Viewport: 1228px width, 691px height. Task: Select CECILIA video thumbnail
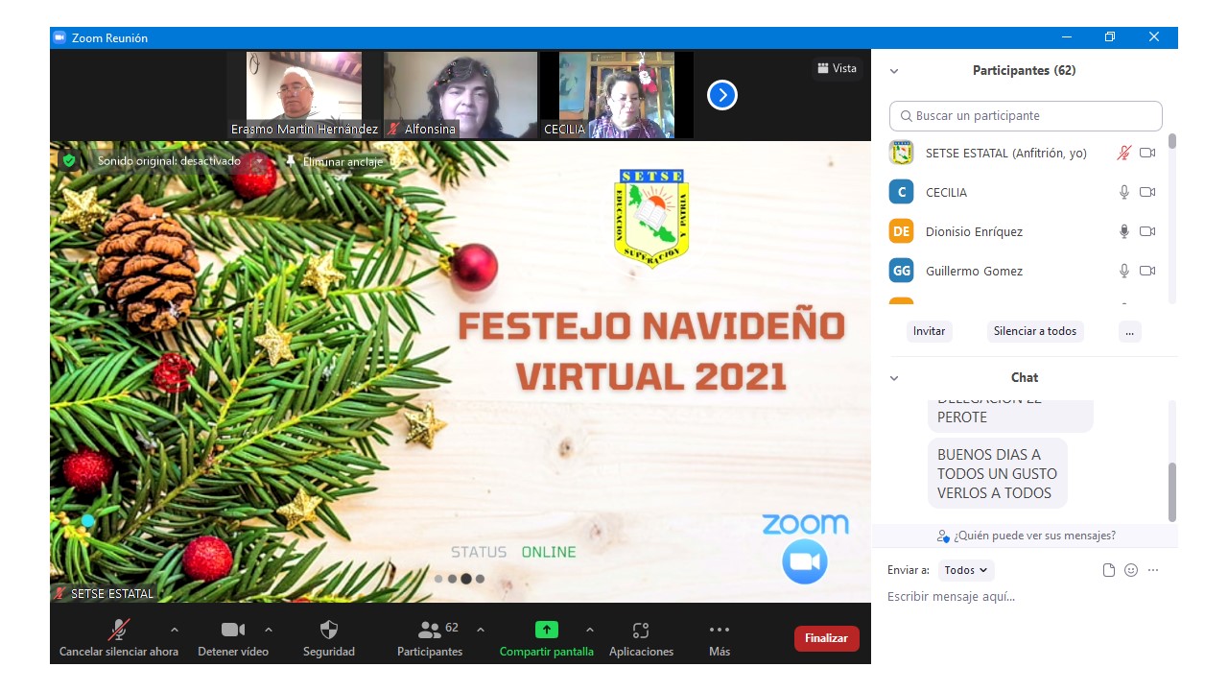tap(617, 95)
